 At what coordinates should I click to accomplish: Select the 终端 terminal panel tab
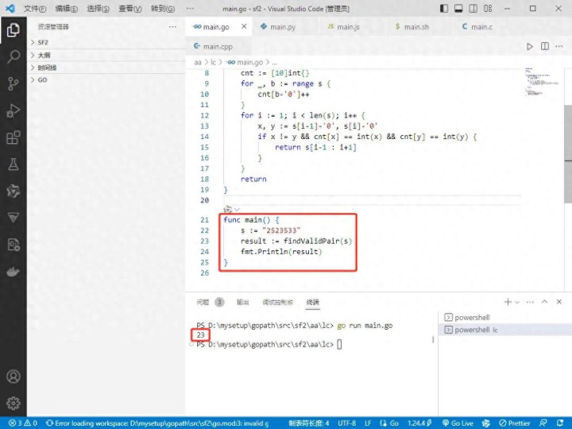pos(313,302)
